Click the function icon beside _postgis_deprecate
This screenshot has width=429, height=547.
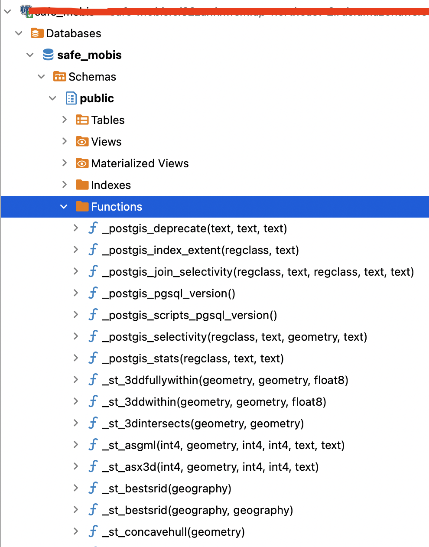(93, 228)
